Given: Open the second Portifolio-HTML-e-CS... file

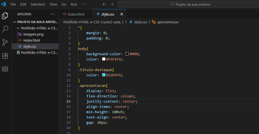Looking at the screenshot, I should coord(39,53).
